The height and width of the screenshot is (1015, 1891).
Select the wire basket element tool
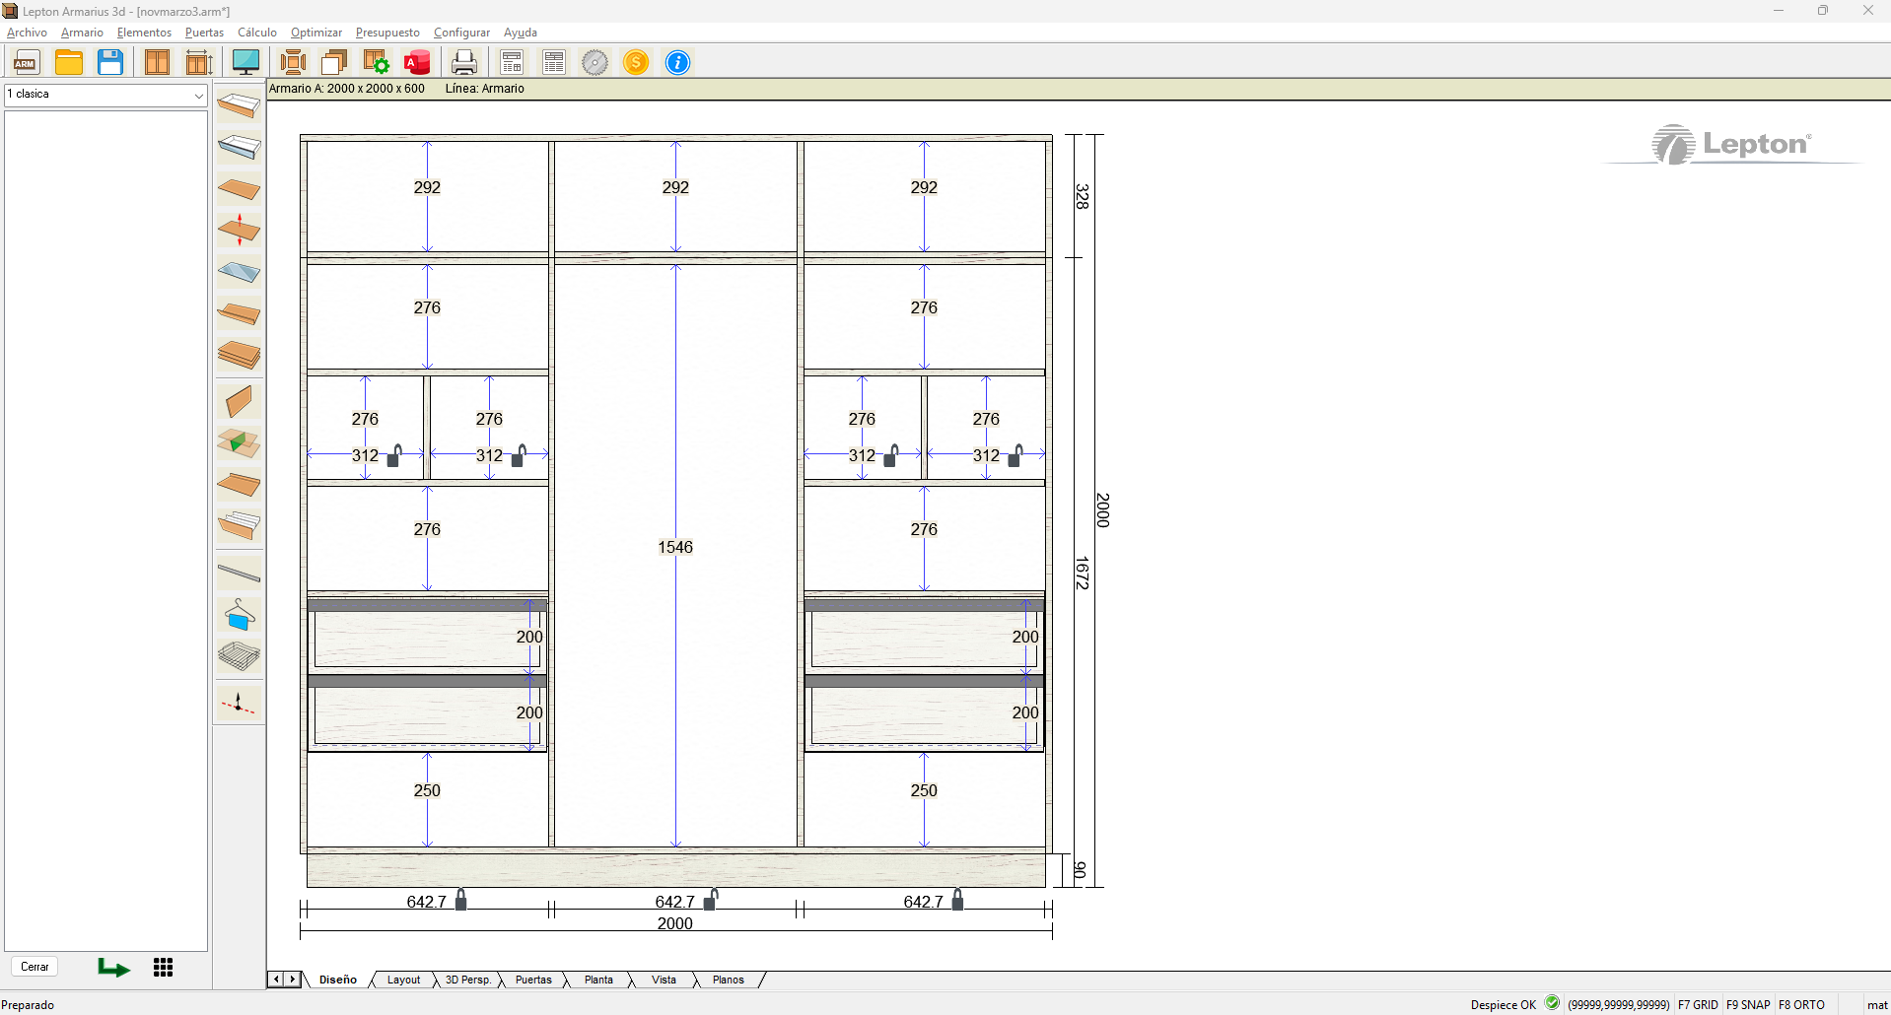click(x=239, y=656)
